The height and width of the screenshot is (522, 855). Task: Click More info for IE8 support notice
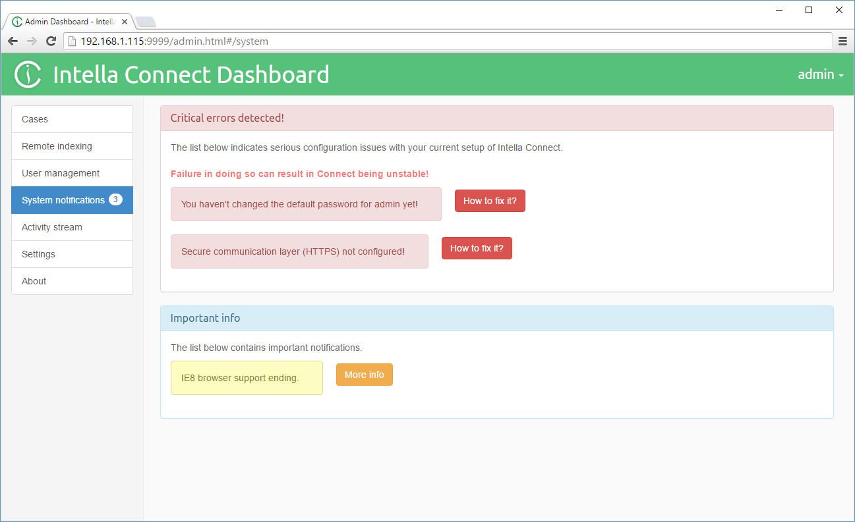click(x=364, y=375)
